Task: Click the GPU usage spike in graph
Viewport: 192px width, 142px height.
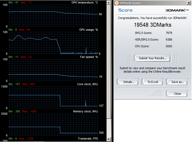Action: [86, 50]
